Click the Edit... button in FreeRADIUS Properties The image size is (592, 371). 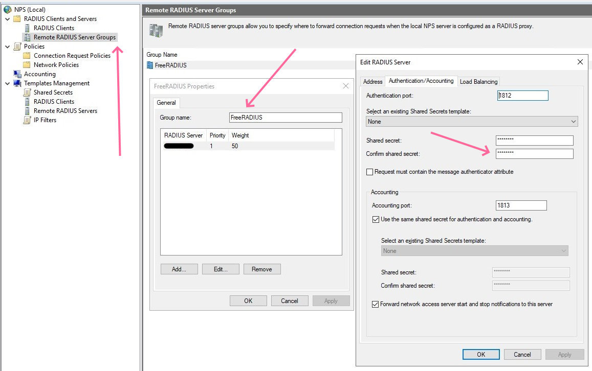[221, 269]
